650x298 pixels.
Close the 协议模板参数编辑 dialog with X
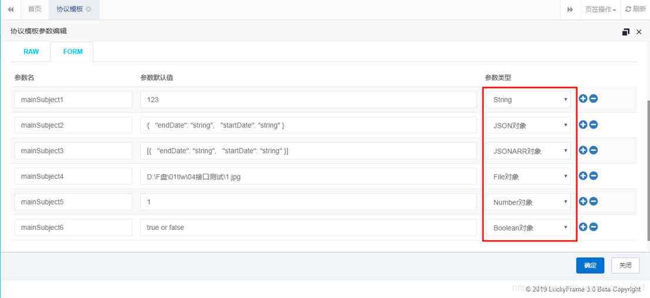tap(639, 32)
